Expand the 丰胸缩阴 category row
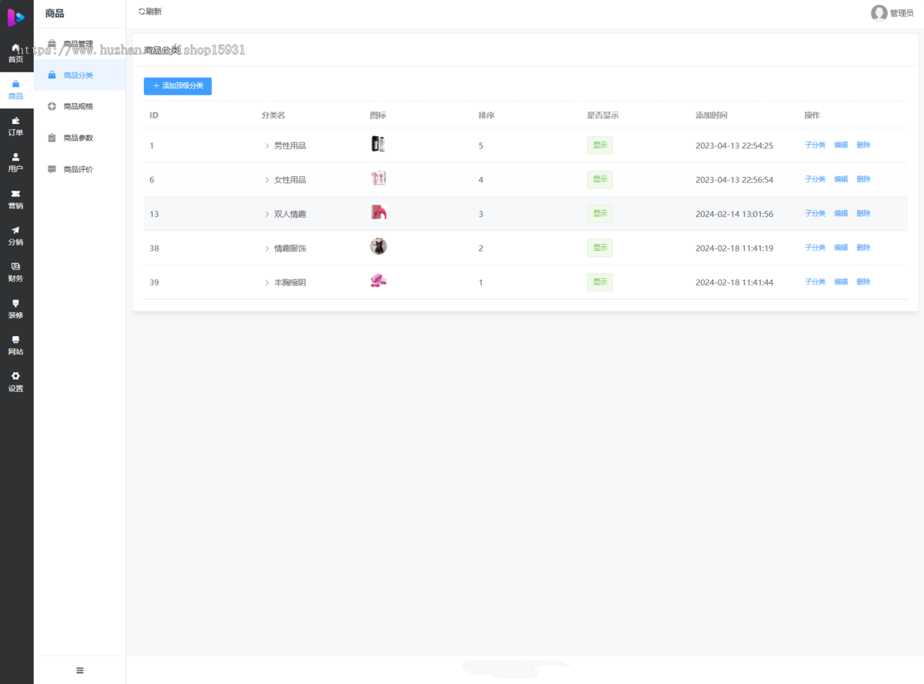This screenshot has height=684, width=924. [x=267, y=282]
